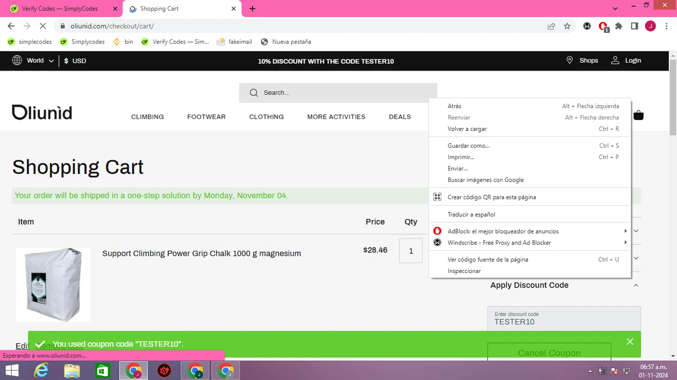
Task: Expand Windscribe context submenu
Action: click(x=530, y=243)
